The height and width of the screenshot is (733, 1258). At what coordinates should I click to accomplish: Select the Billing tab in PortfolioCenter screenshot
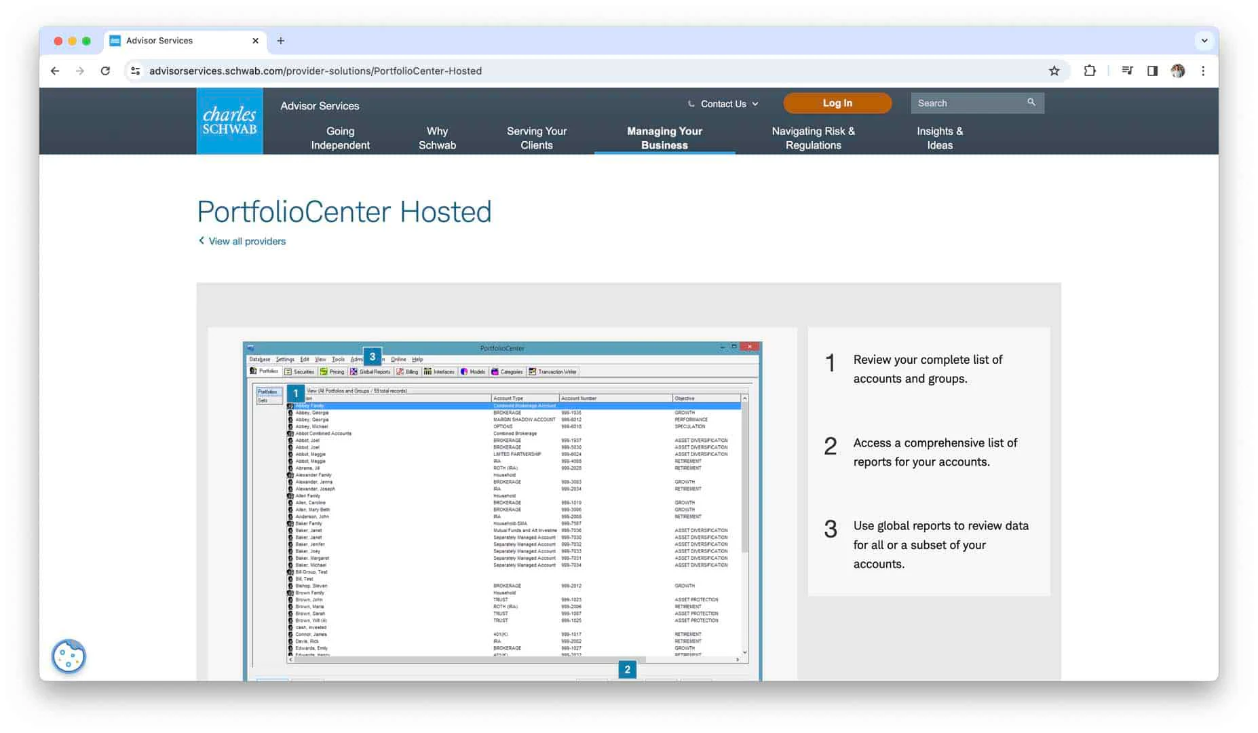[408, 372]
